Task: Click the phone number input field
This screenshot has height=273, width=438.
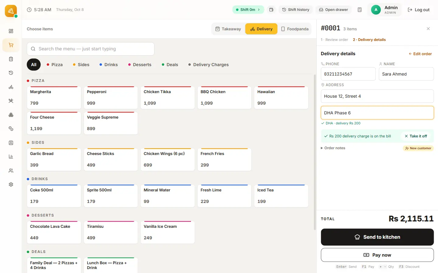Action: (348, 74)
